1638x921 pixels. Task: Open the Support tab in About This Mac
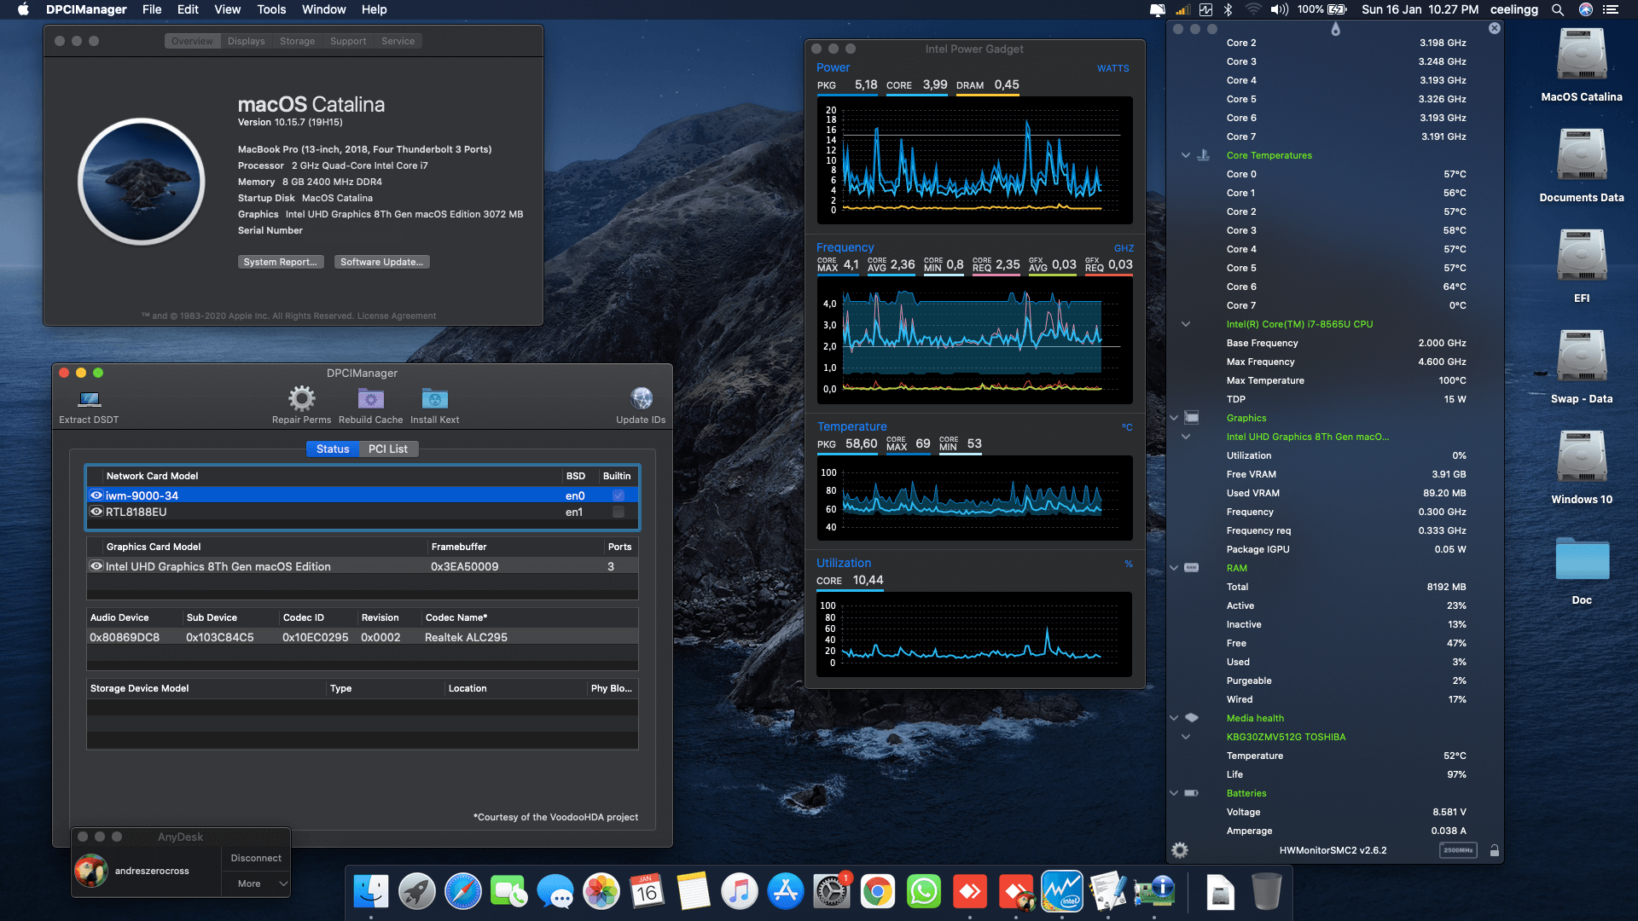pyautogui.click(x=348, y=41)
